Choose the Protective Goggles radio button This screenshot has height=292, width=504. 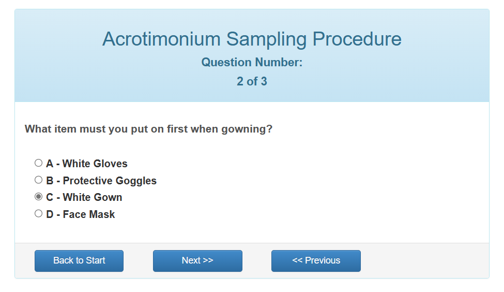point(38,180)
